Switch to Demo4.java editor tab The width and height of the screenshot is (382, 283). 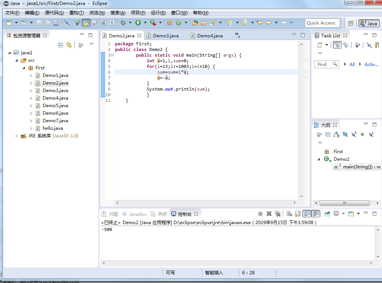click(210, 36)
